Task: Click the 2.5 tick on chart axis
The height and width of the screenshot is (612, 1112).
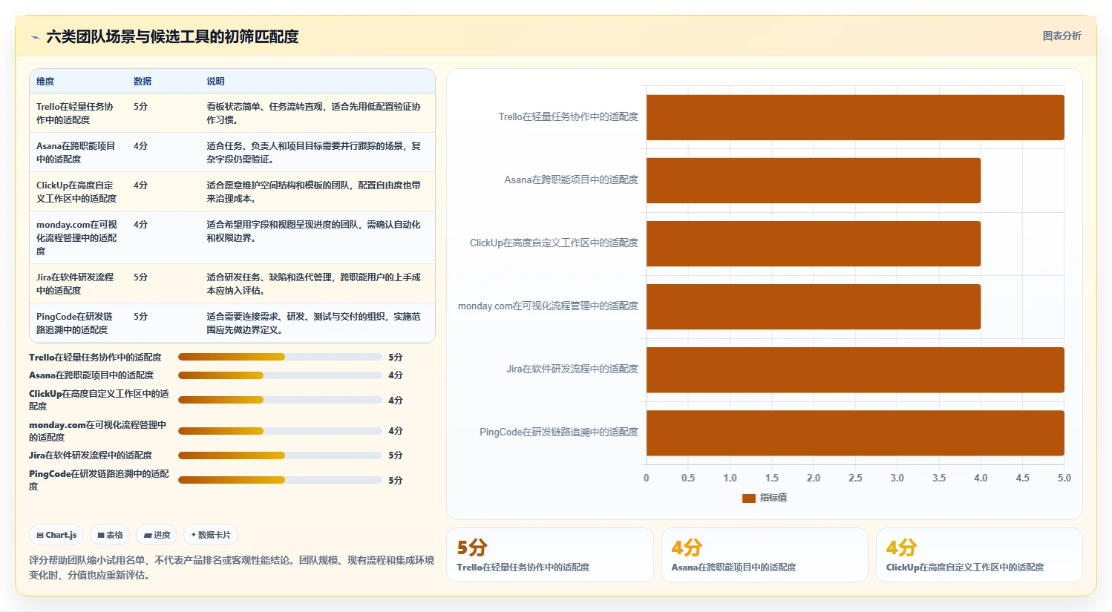Action: [x=855, y=478]
